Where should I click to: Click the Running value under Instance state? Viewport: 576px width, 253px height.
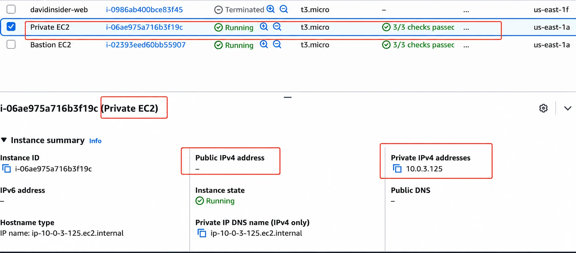coord(215,201)
